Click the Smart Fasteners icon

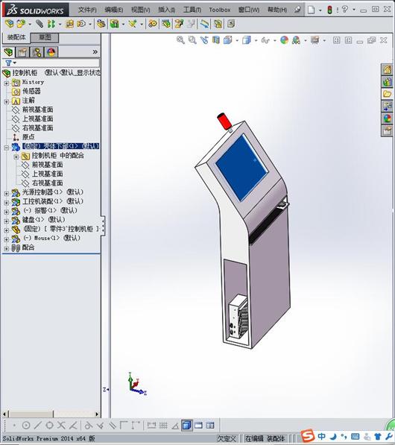69,24
